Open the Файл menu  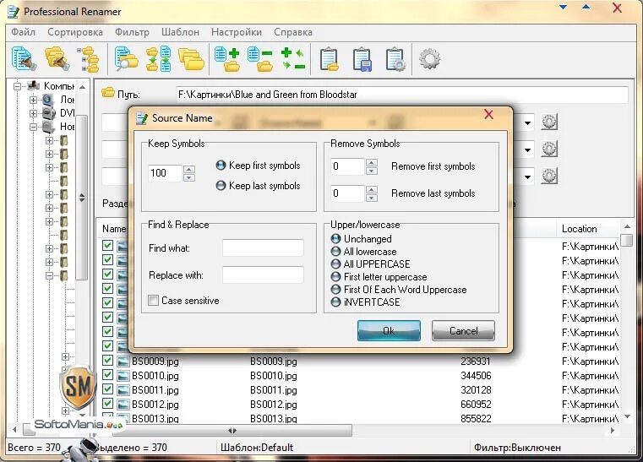[23, 32]
